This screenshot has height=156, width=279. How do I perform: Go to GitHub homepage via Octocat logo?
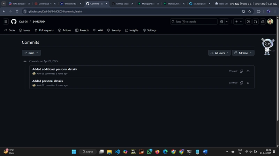coord(14,22)
